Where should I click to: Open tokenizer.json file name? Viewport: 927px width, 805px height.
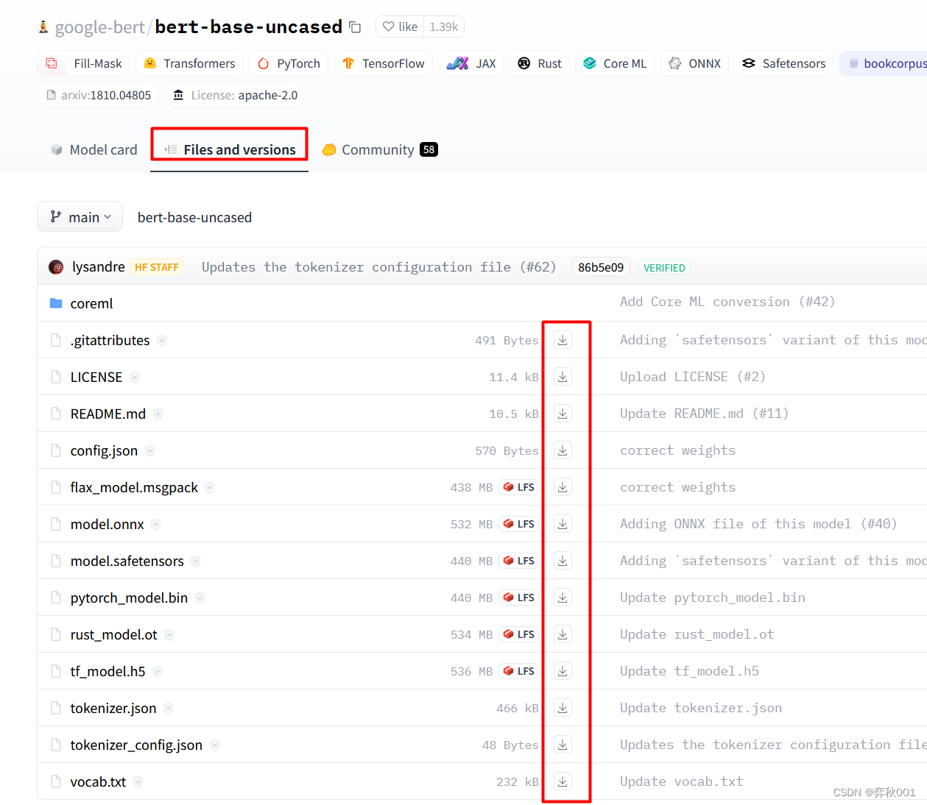pos(113,708)
